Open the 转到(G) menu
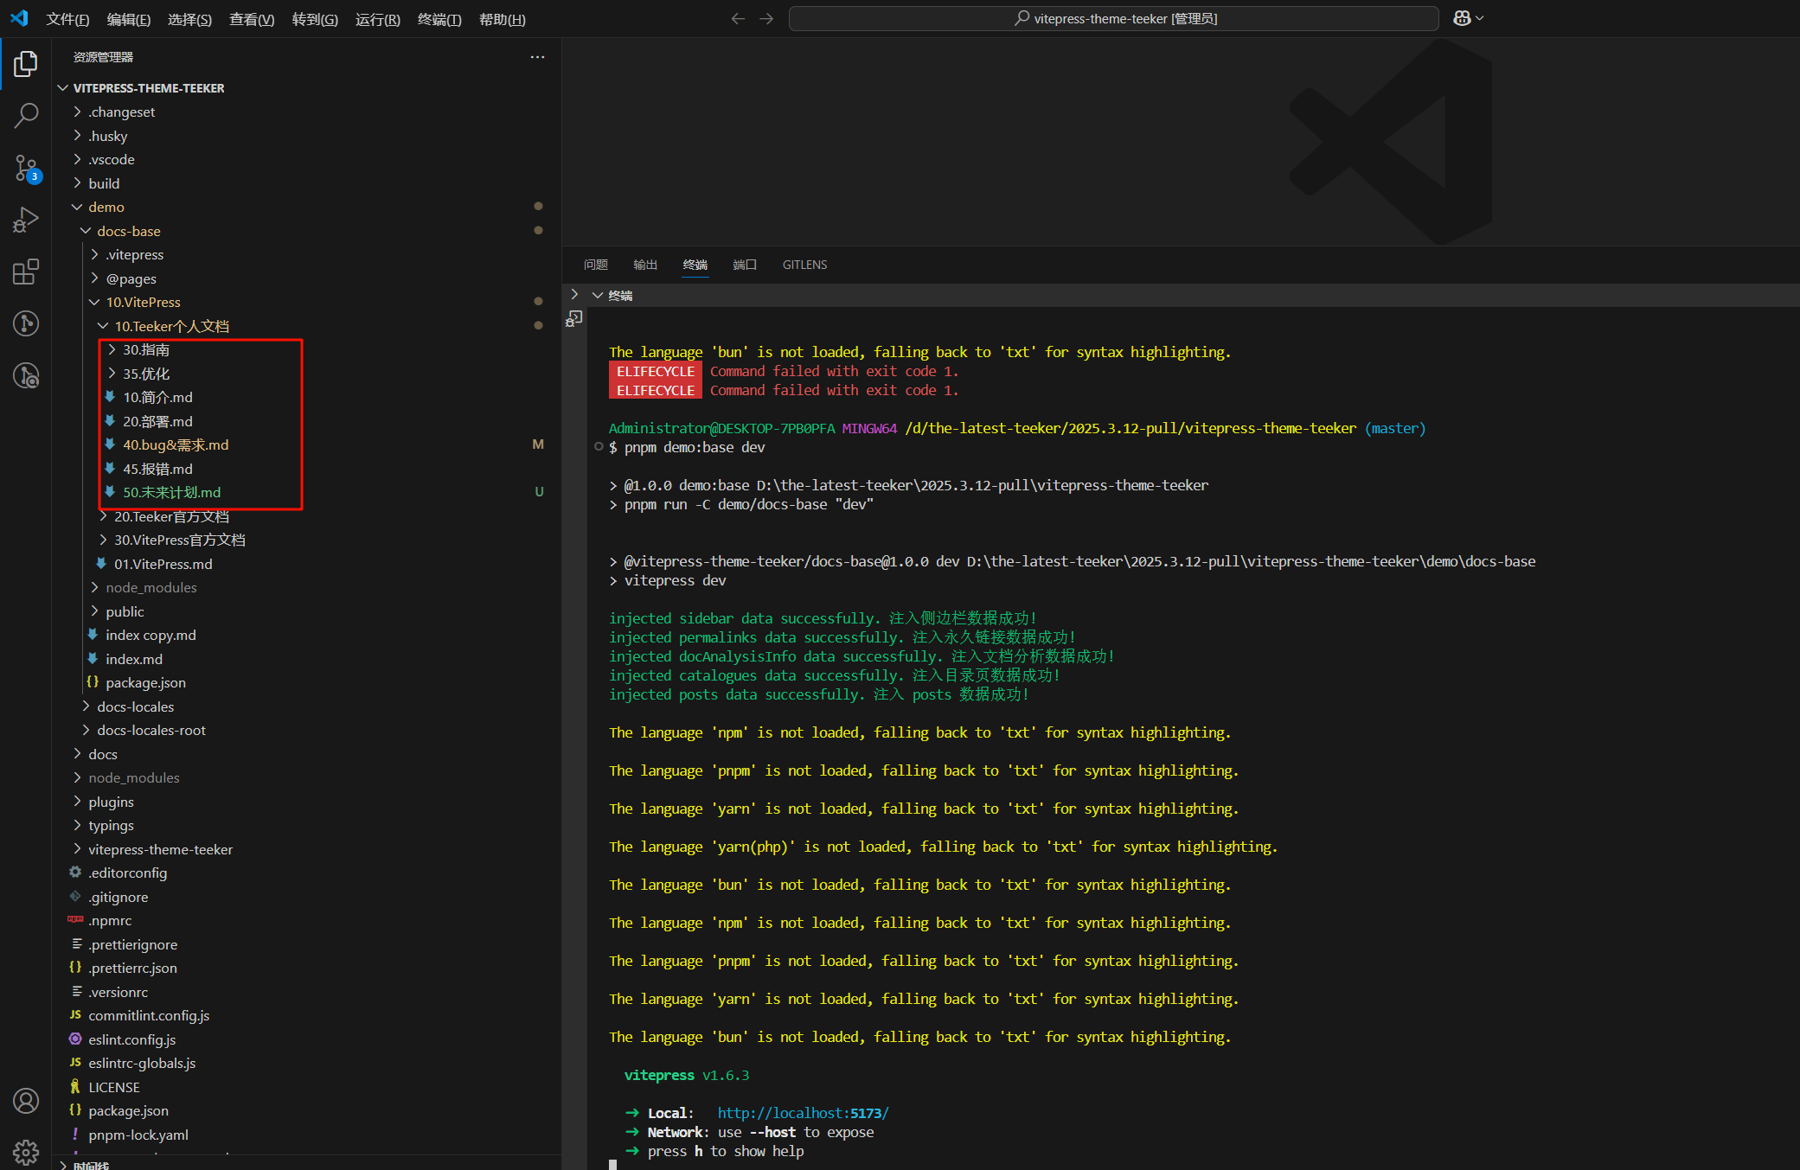Viewport: 1800px width, 1170px height. point(315,19)
